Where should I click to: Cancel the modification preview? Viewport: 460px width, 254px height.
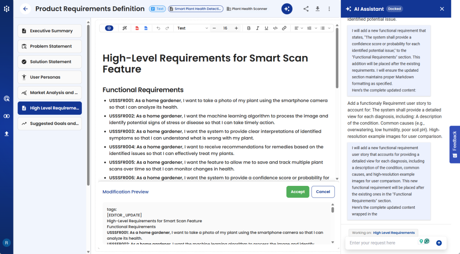(323, 192)
